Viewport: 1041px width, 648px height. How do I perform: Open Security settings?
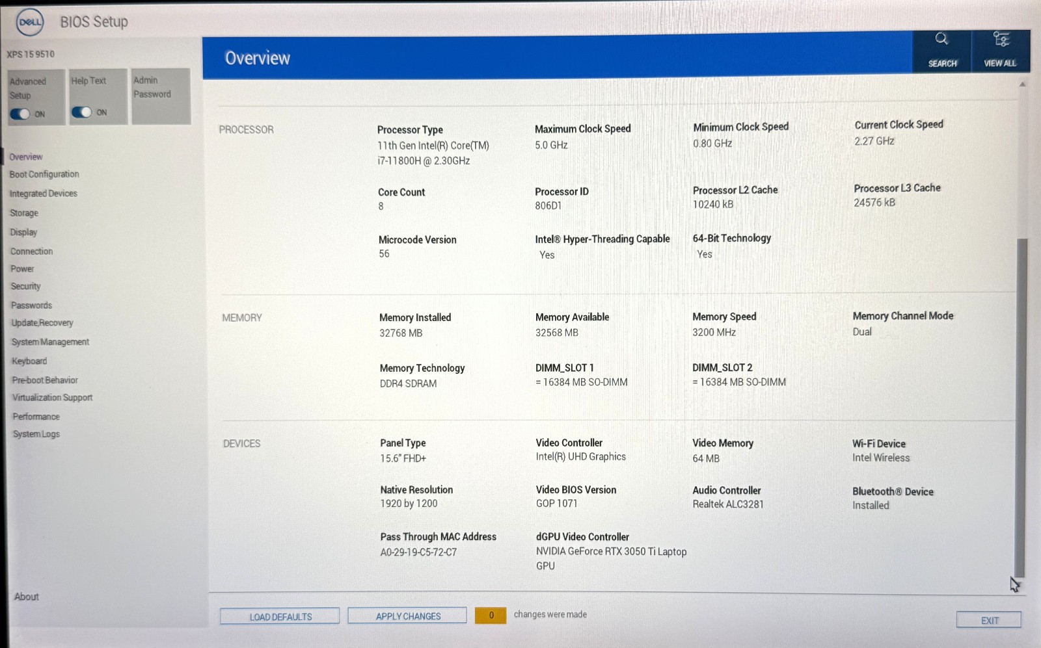[25, 286]
